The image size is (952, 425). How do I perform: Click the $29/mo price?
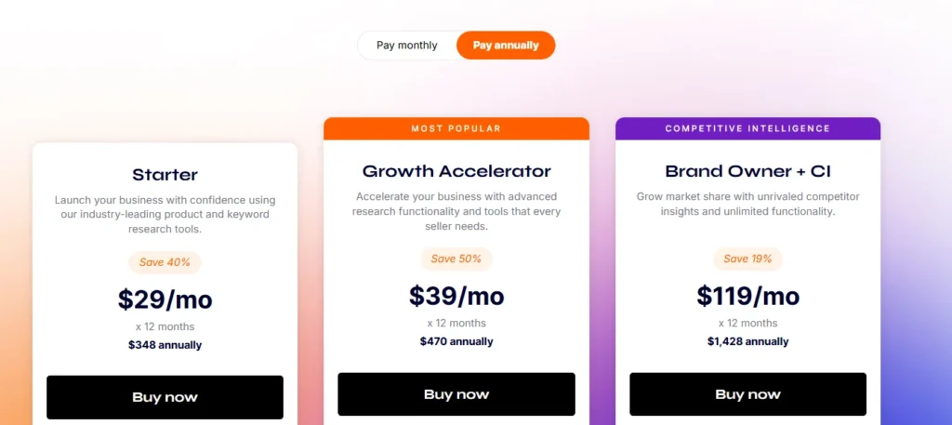pos(165,299)
